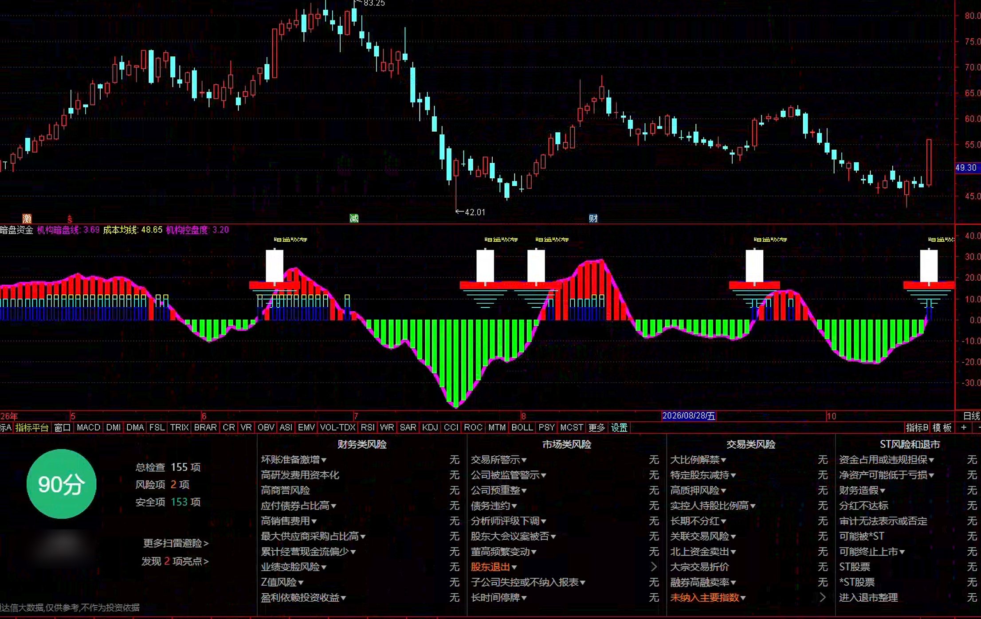This screenshot has height=619, width=981.
Task: Expand the 未纳入主要指数 risk item
Action: [x=708, y=597]
